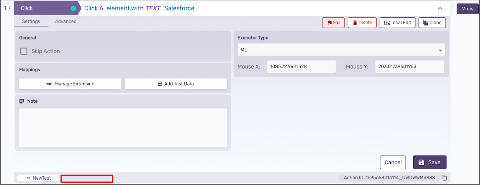
Task: Clone this Click action
Action: (432, 23)
